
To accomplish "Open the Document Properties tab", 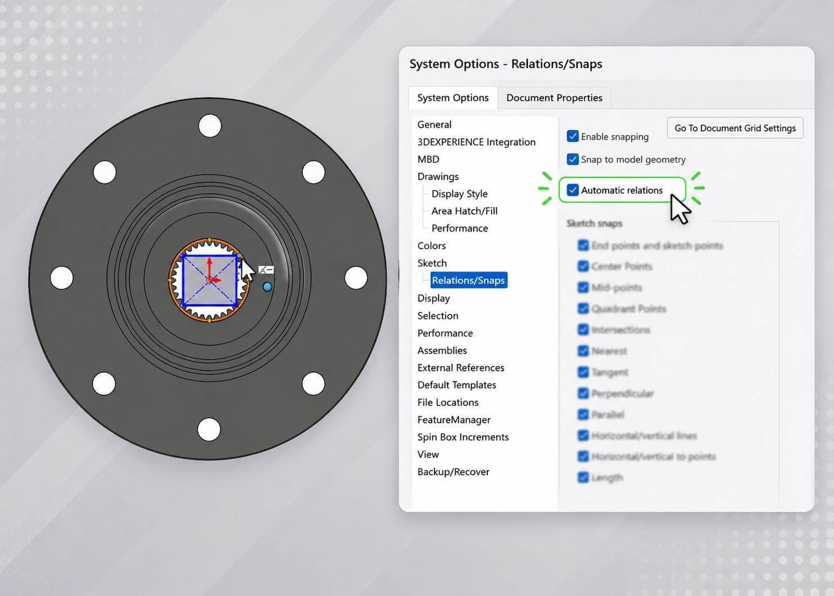I will pyautogui.click(x=554, y=98).
